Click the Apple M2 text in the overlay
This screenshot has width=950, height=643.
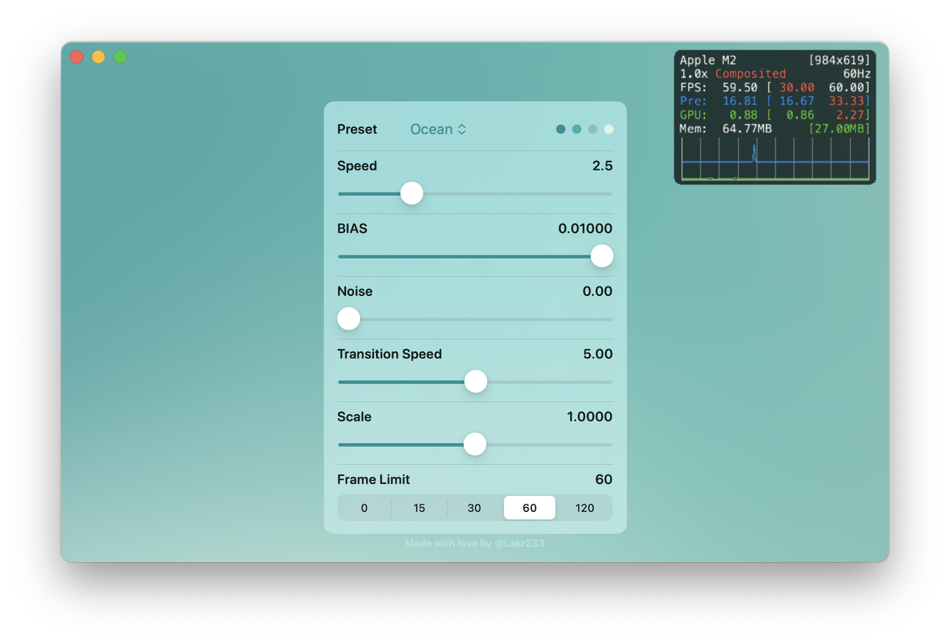click(708, 60)
